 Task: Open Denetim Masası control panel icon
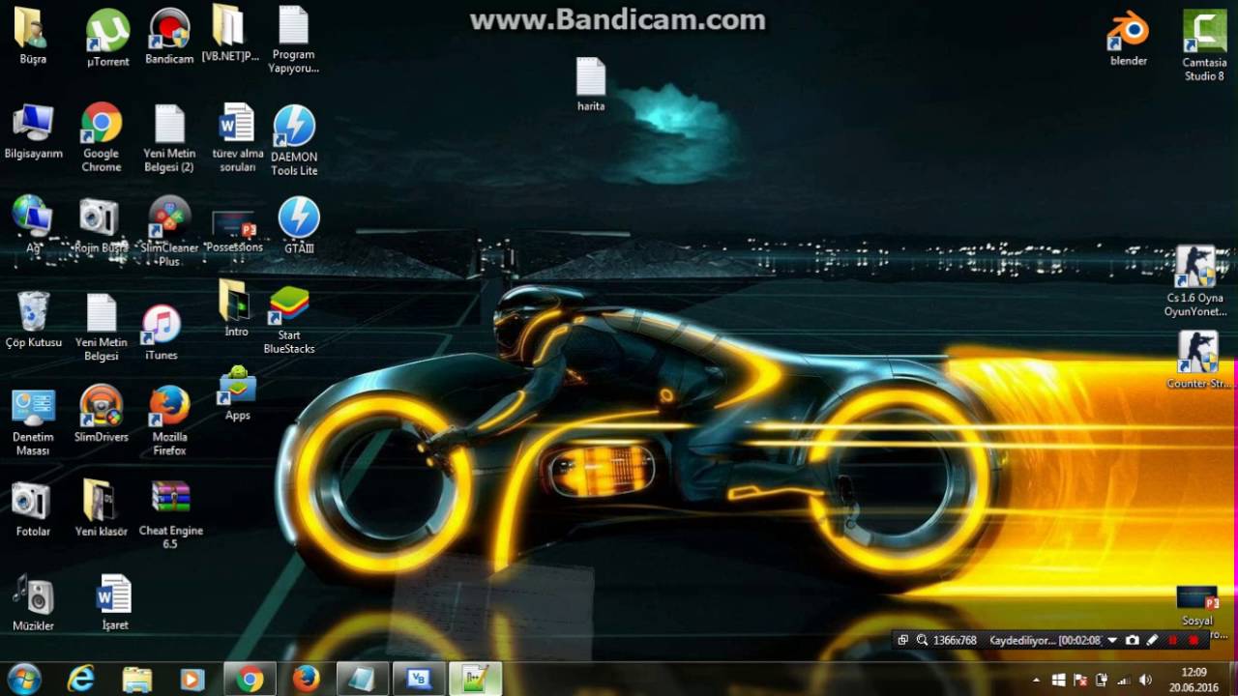33,421
